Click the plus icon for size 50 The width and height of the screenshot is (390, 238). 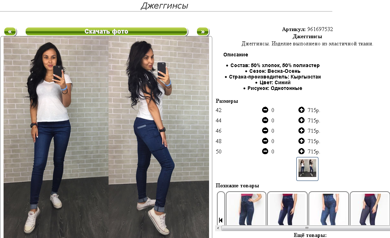click(x=301, y=151)
